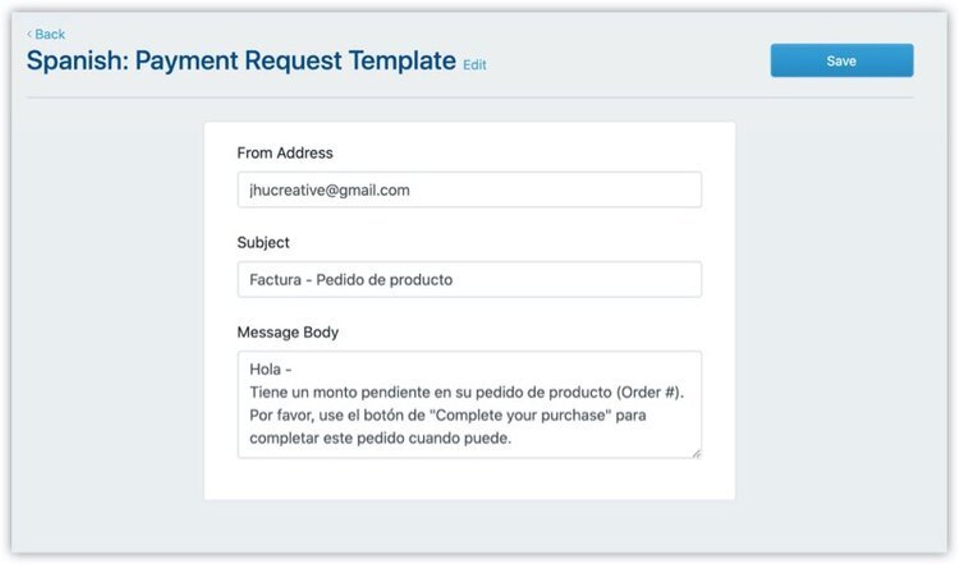Click the back chevron arrow icon
959x565 pixels.
pyautogui.click(x=29, y=34)
